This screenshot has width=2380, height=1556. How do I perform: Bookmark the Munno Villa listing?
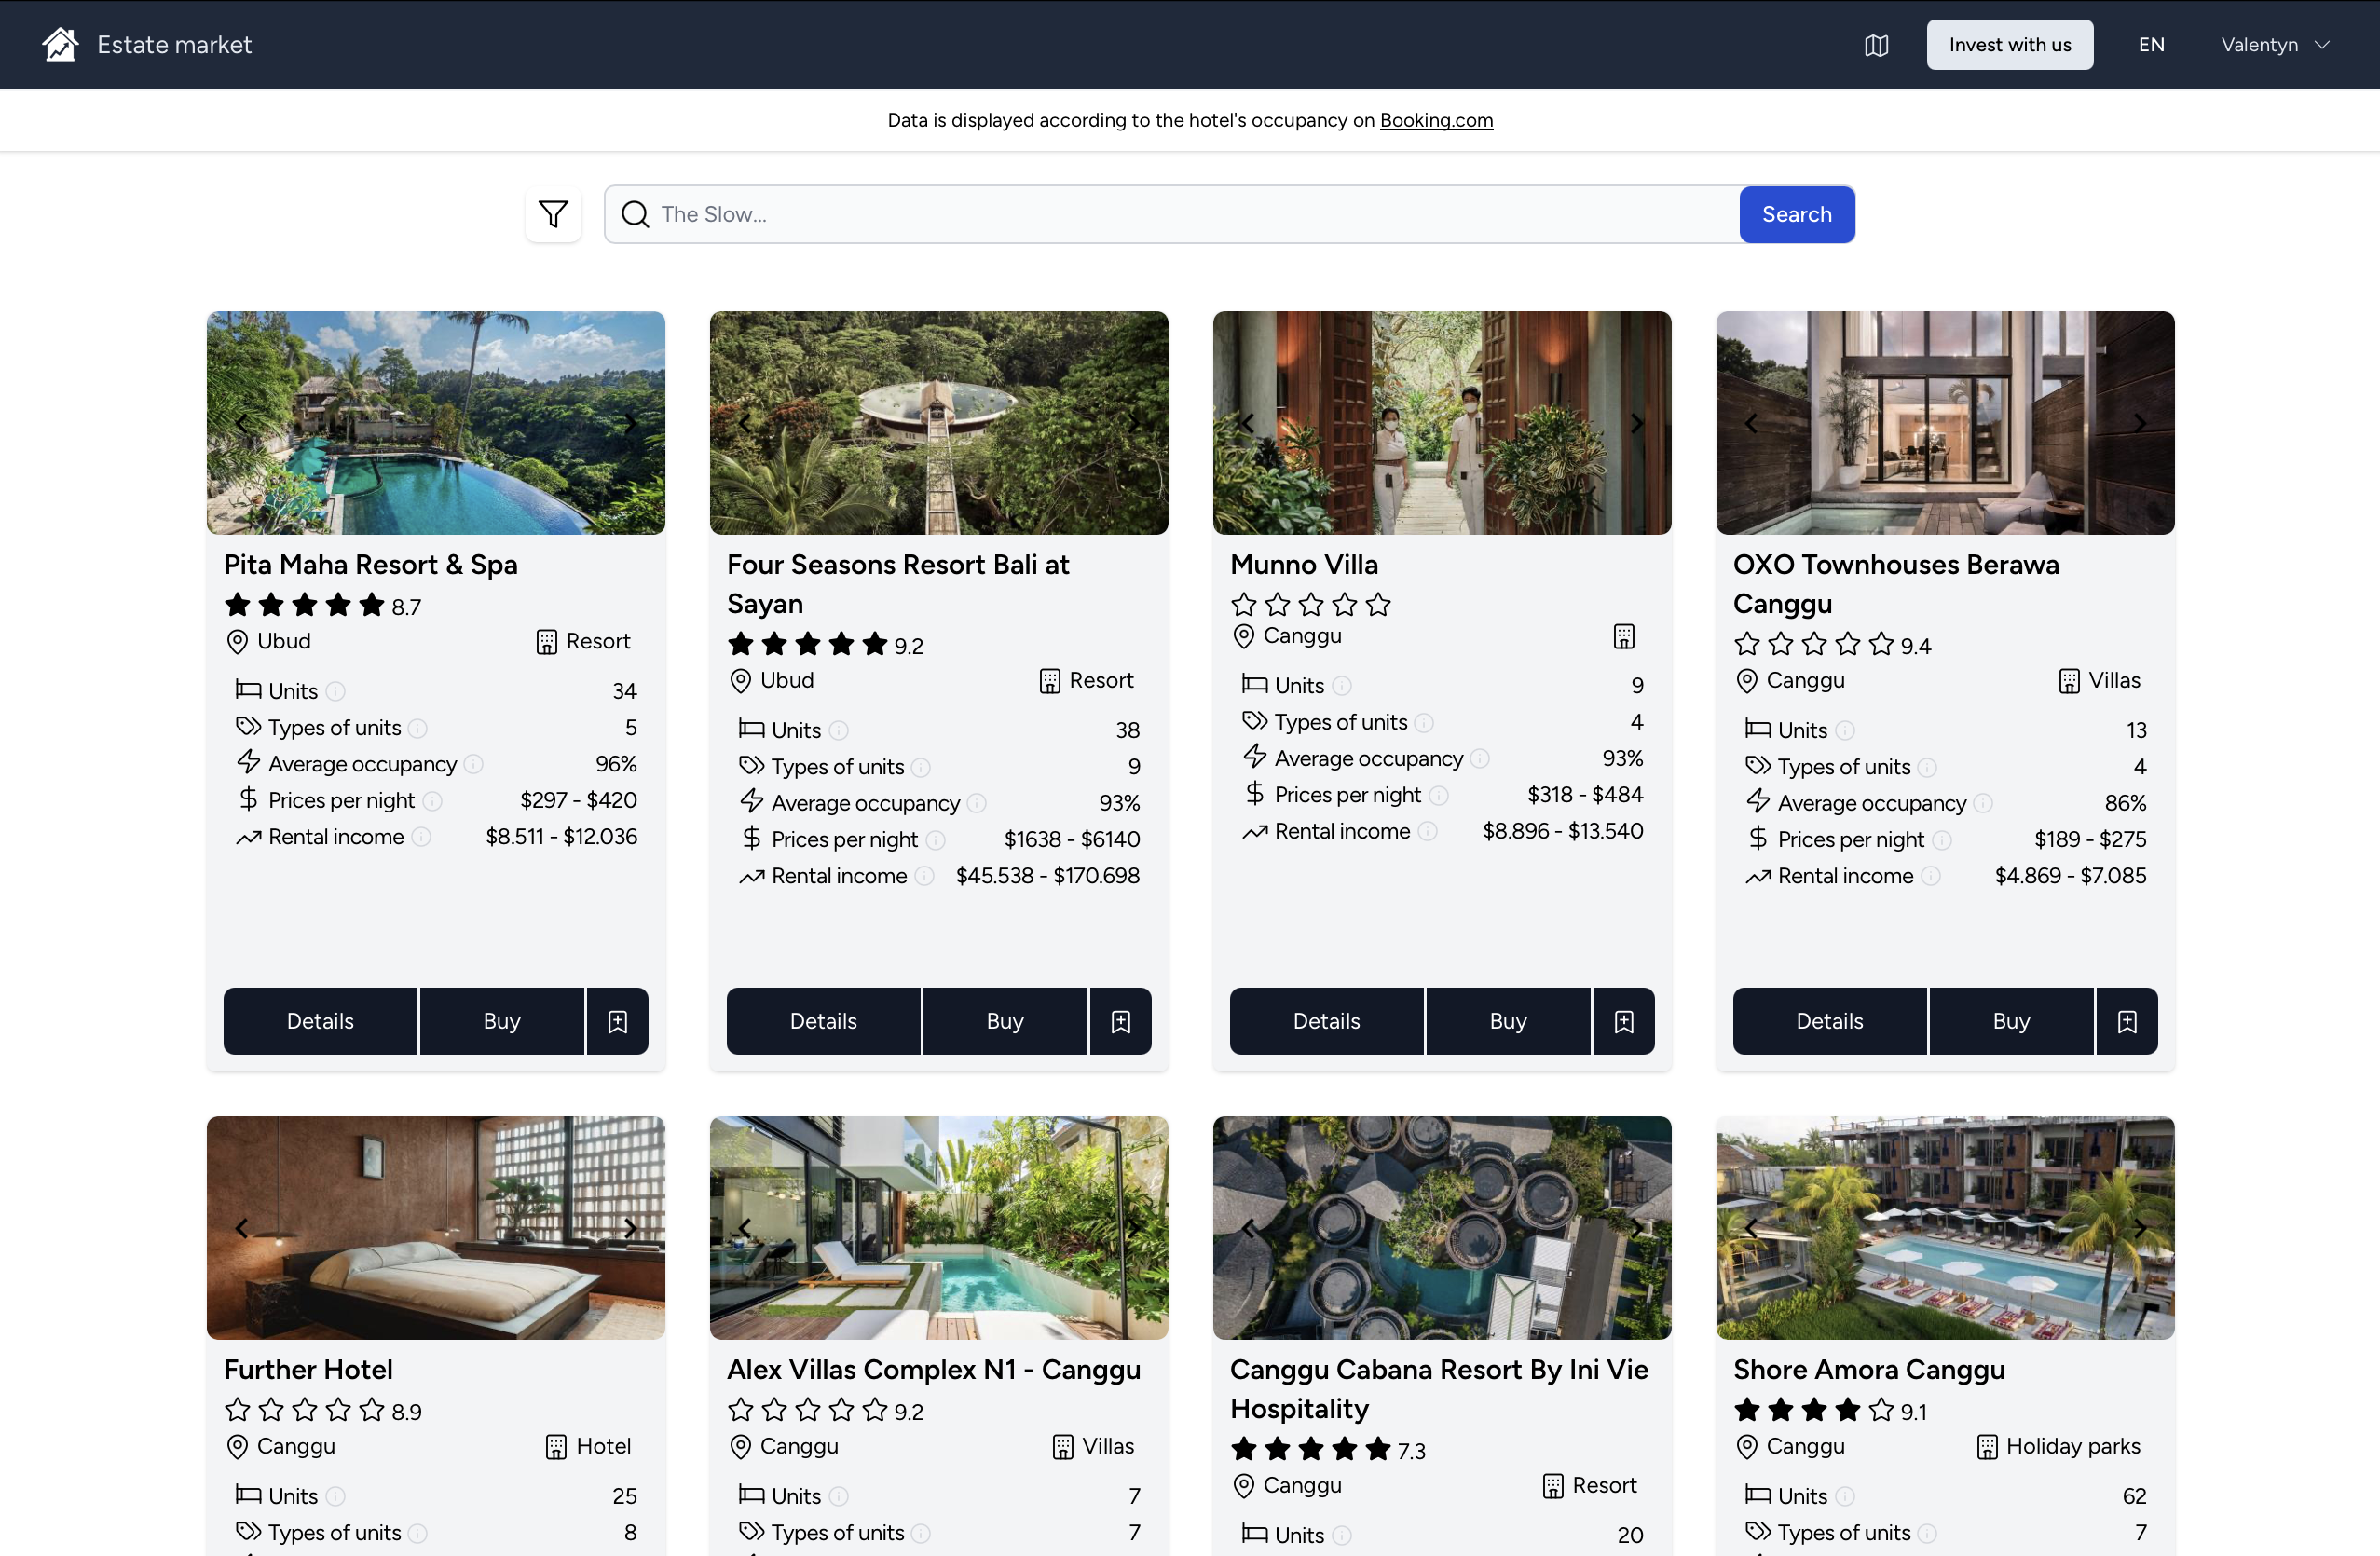point(1624,1021)
